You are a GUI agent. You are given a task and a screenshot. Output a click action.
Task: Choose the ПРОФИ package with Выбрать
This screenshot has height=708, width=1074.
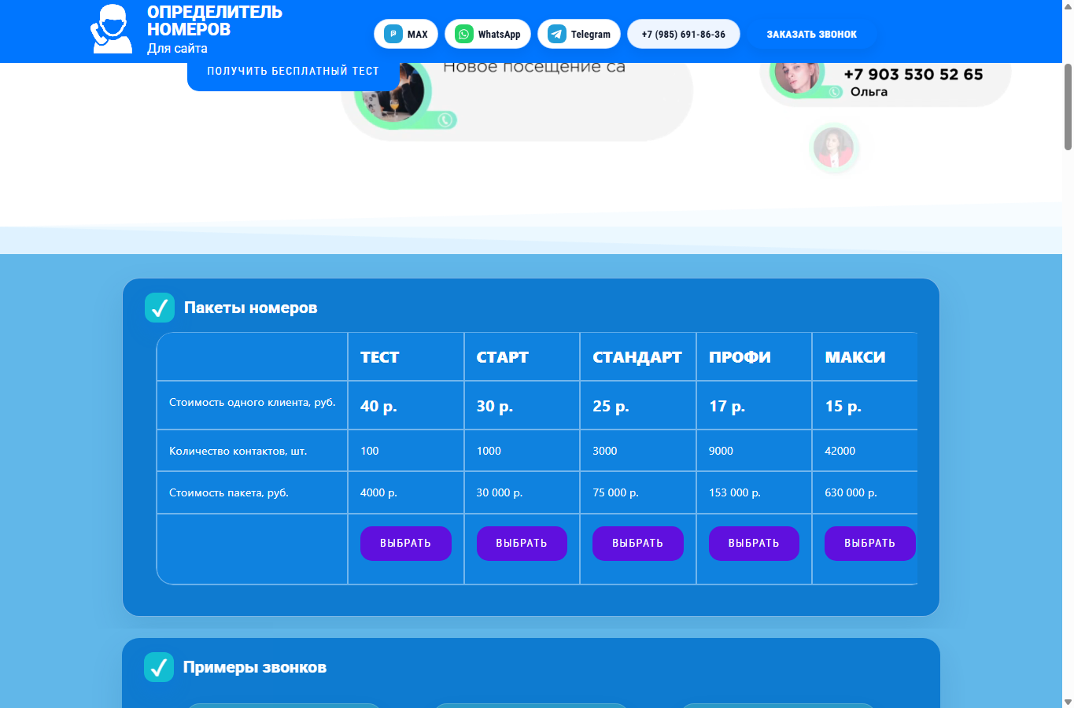754,544
